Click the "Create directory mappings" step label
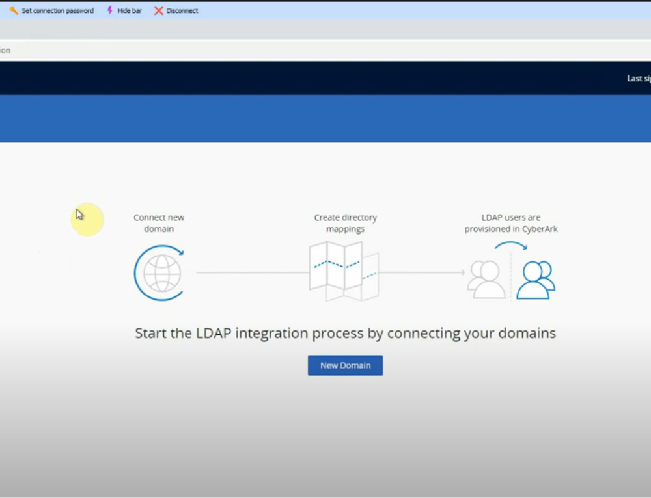Image resolution: width=651 pixels, height=498 pixels. click(x=345, y=224)
